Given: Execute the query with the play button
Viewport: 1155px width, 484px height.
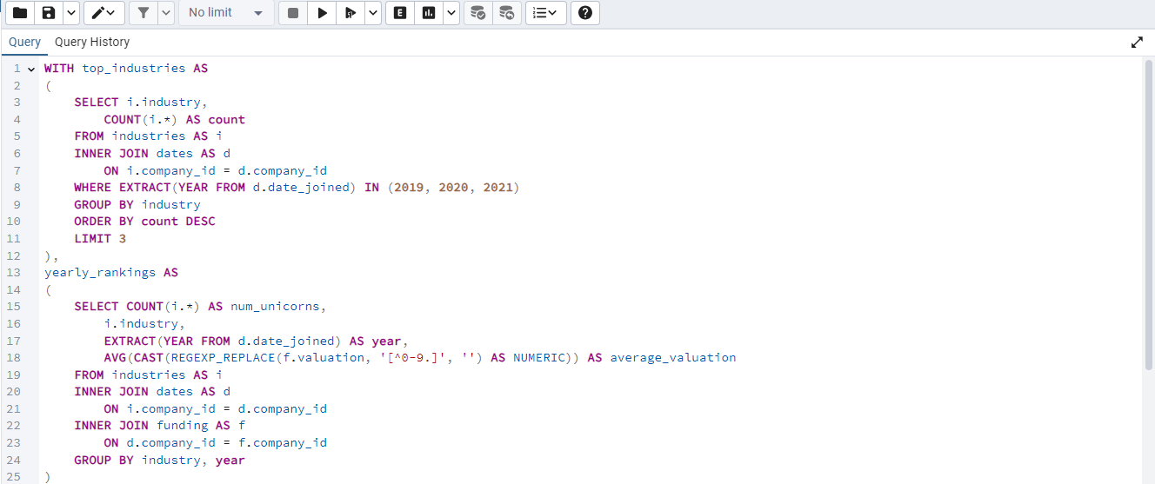Looking at the screenshot, I should [322, 13].
